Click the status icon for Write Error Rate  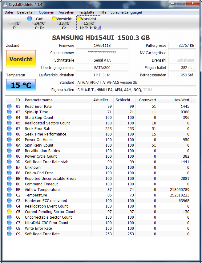pyautogui.click(x=9, y=228)
